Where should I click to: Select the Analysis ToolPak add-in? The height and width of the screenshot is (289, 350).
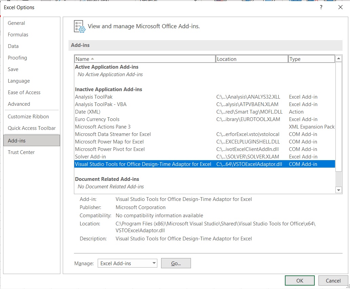coord(94,97)
